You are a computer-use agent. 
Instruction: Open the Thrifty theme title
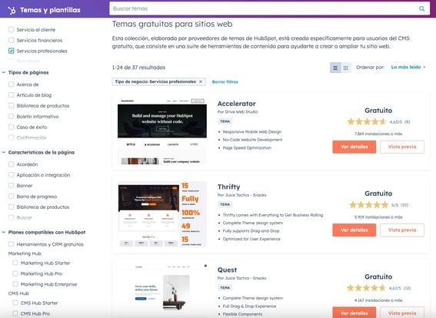(228, 187)
